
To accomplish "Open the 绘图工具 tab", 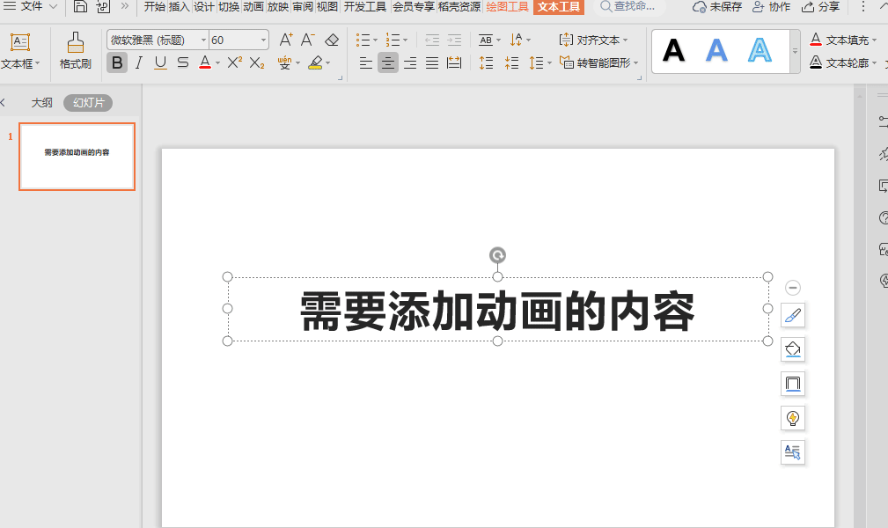I will [x=508, y=7].
